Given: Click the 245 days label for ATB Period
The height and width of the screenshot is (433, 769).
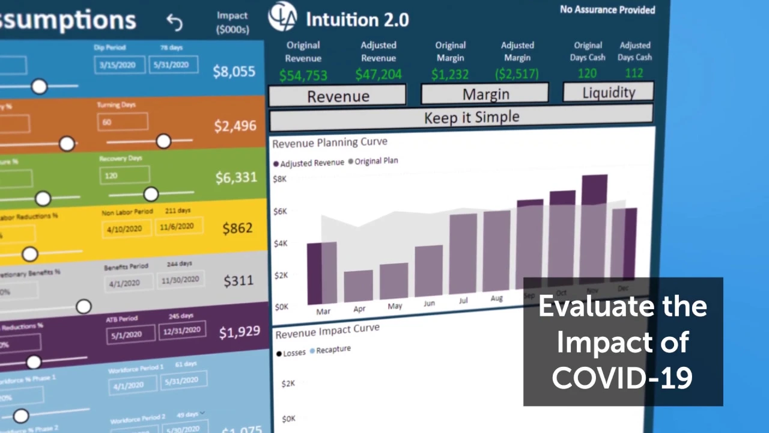Looking at the screenshot, I should [x=181, y=316].
